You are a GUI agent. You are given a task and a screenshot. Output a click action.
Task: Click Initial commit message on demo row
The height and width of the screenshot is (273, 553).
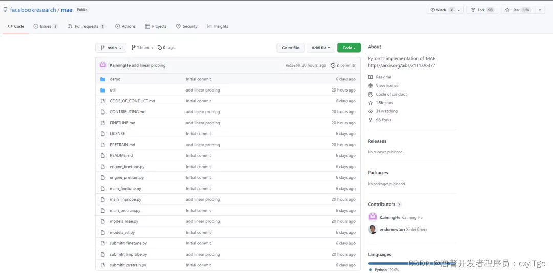point(199,79)
